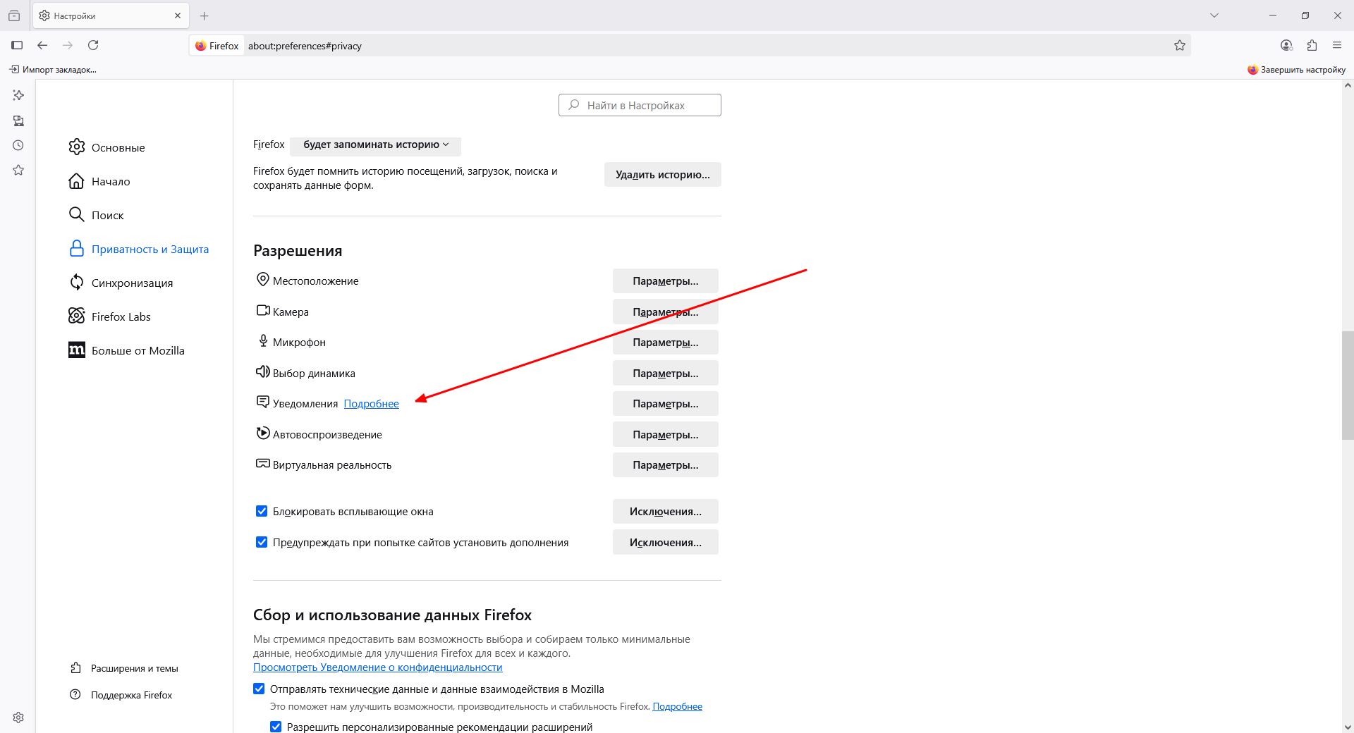Bookmark this page with the star icon
The height and width of the screenshot is (733, 1354).
1180,45
